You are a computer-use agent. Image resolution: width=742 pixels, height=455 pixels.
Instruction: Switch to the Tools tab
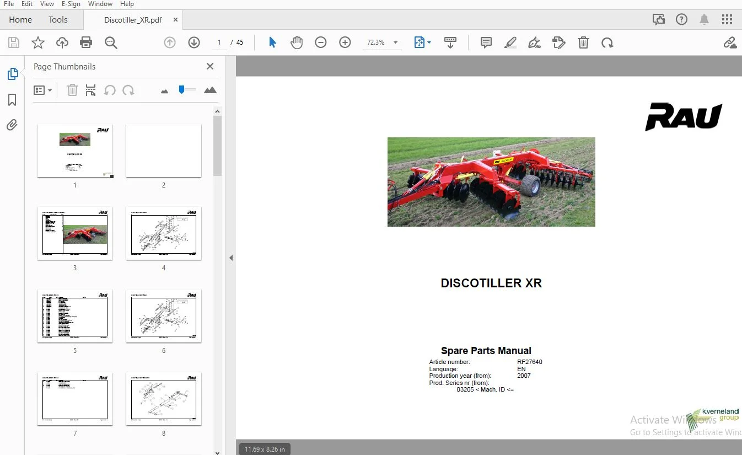tap(58, 19)
